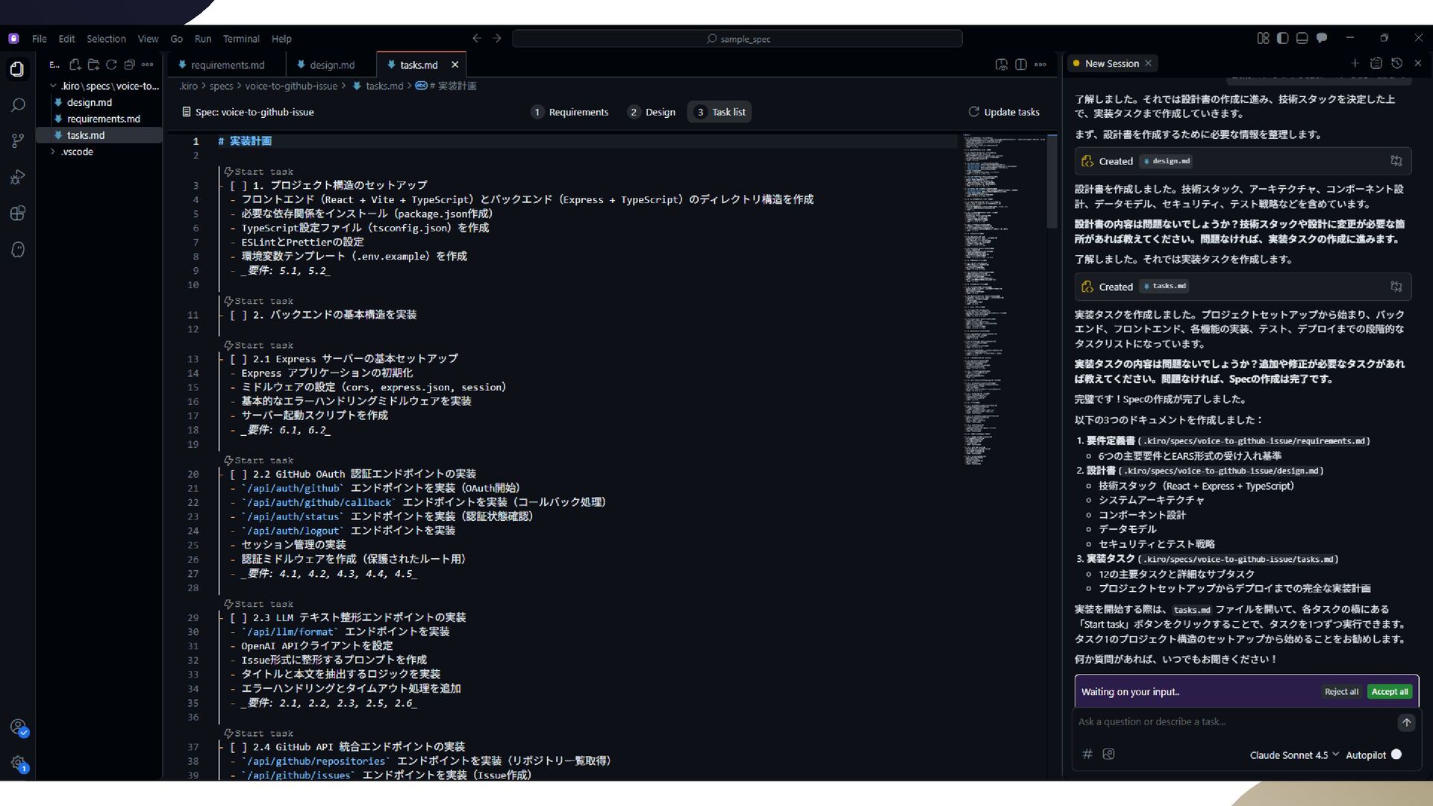The height and width of the screenshot is (806, 1433).
Task: Check task 2.2 GitHub OAuth checkbox
Action: 239,474
